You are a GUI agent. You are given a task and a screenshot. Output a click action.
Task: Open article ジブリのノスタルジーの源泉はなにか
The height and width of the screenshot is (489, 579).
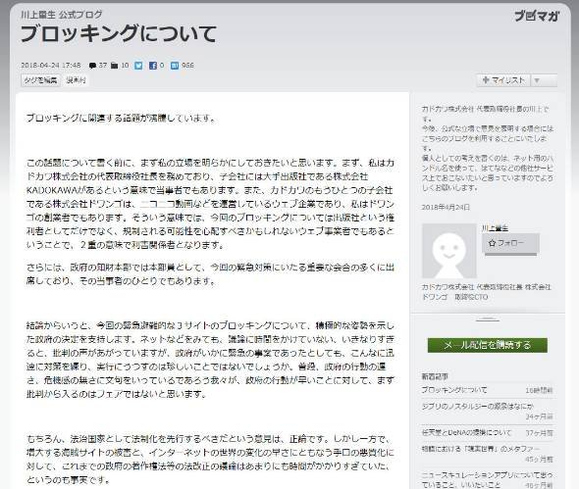point(478,406)
